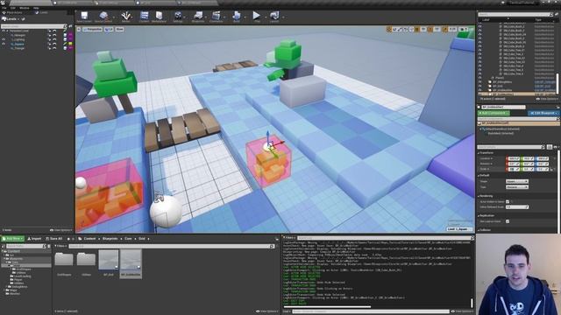Screen dimensions: 561x315
Task: Open the Modes toolbar icon
Action: 125,16
